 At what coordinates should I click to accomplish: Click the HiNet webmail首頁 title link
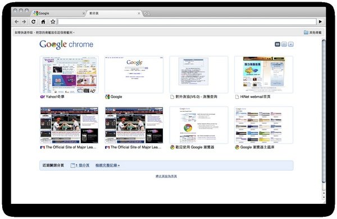pyautogui.click(x=255, y=97)
